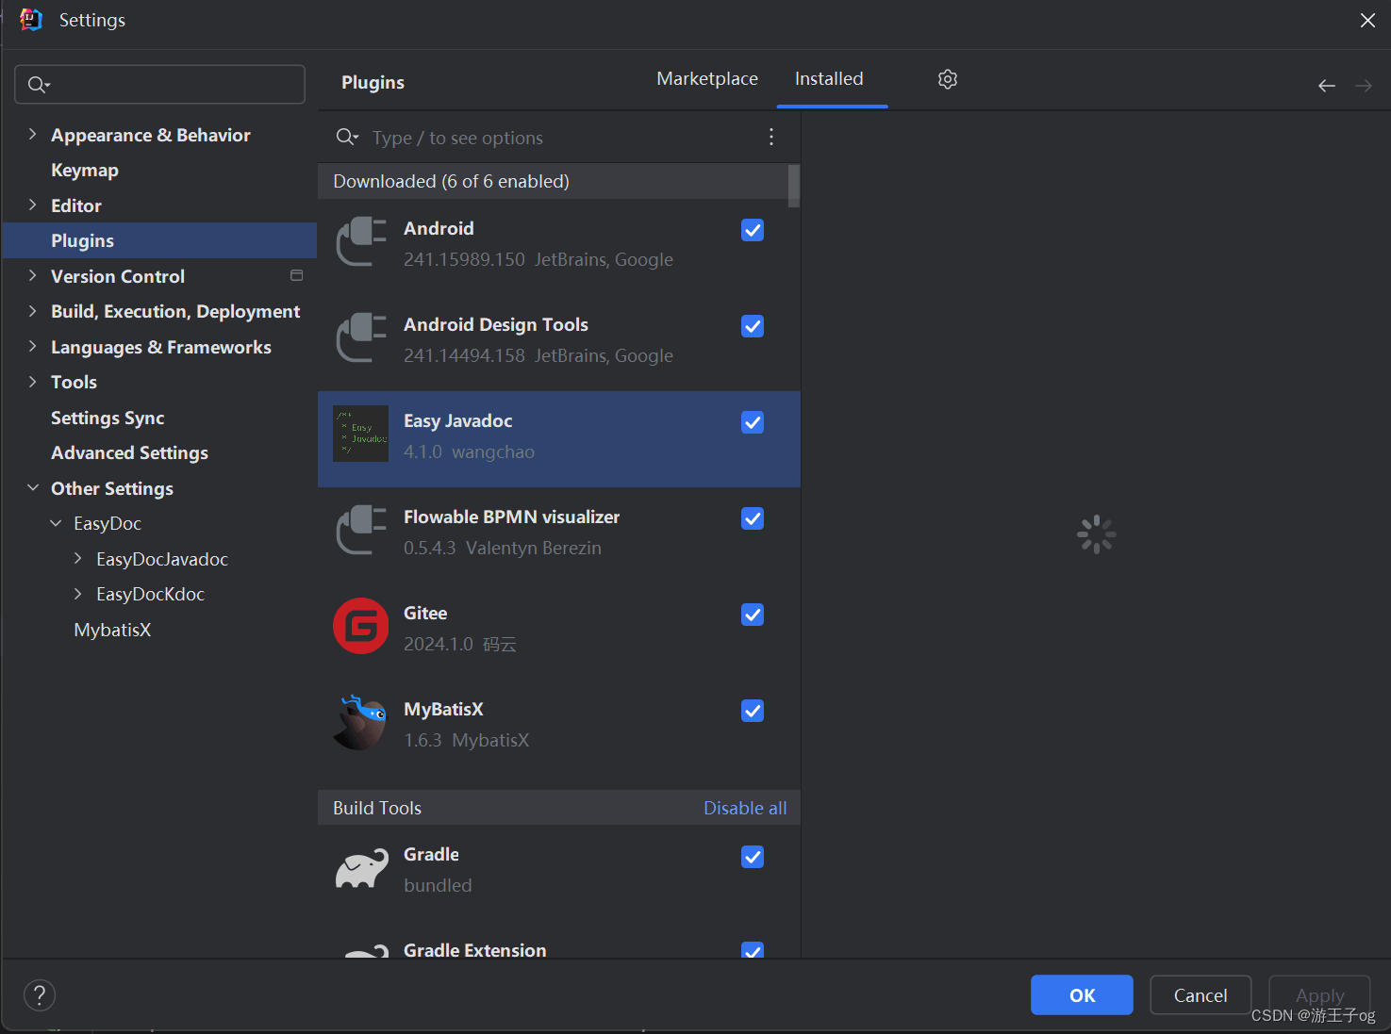Disable the Android plugin checkbox
1391x1034 pixels.
pos(753,230)
